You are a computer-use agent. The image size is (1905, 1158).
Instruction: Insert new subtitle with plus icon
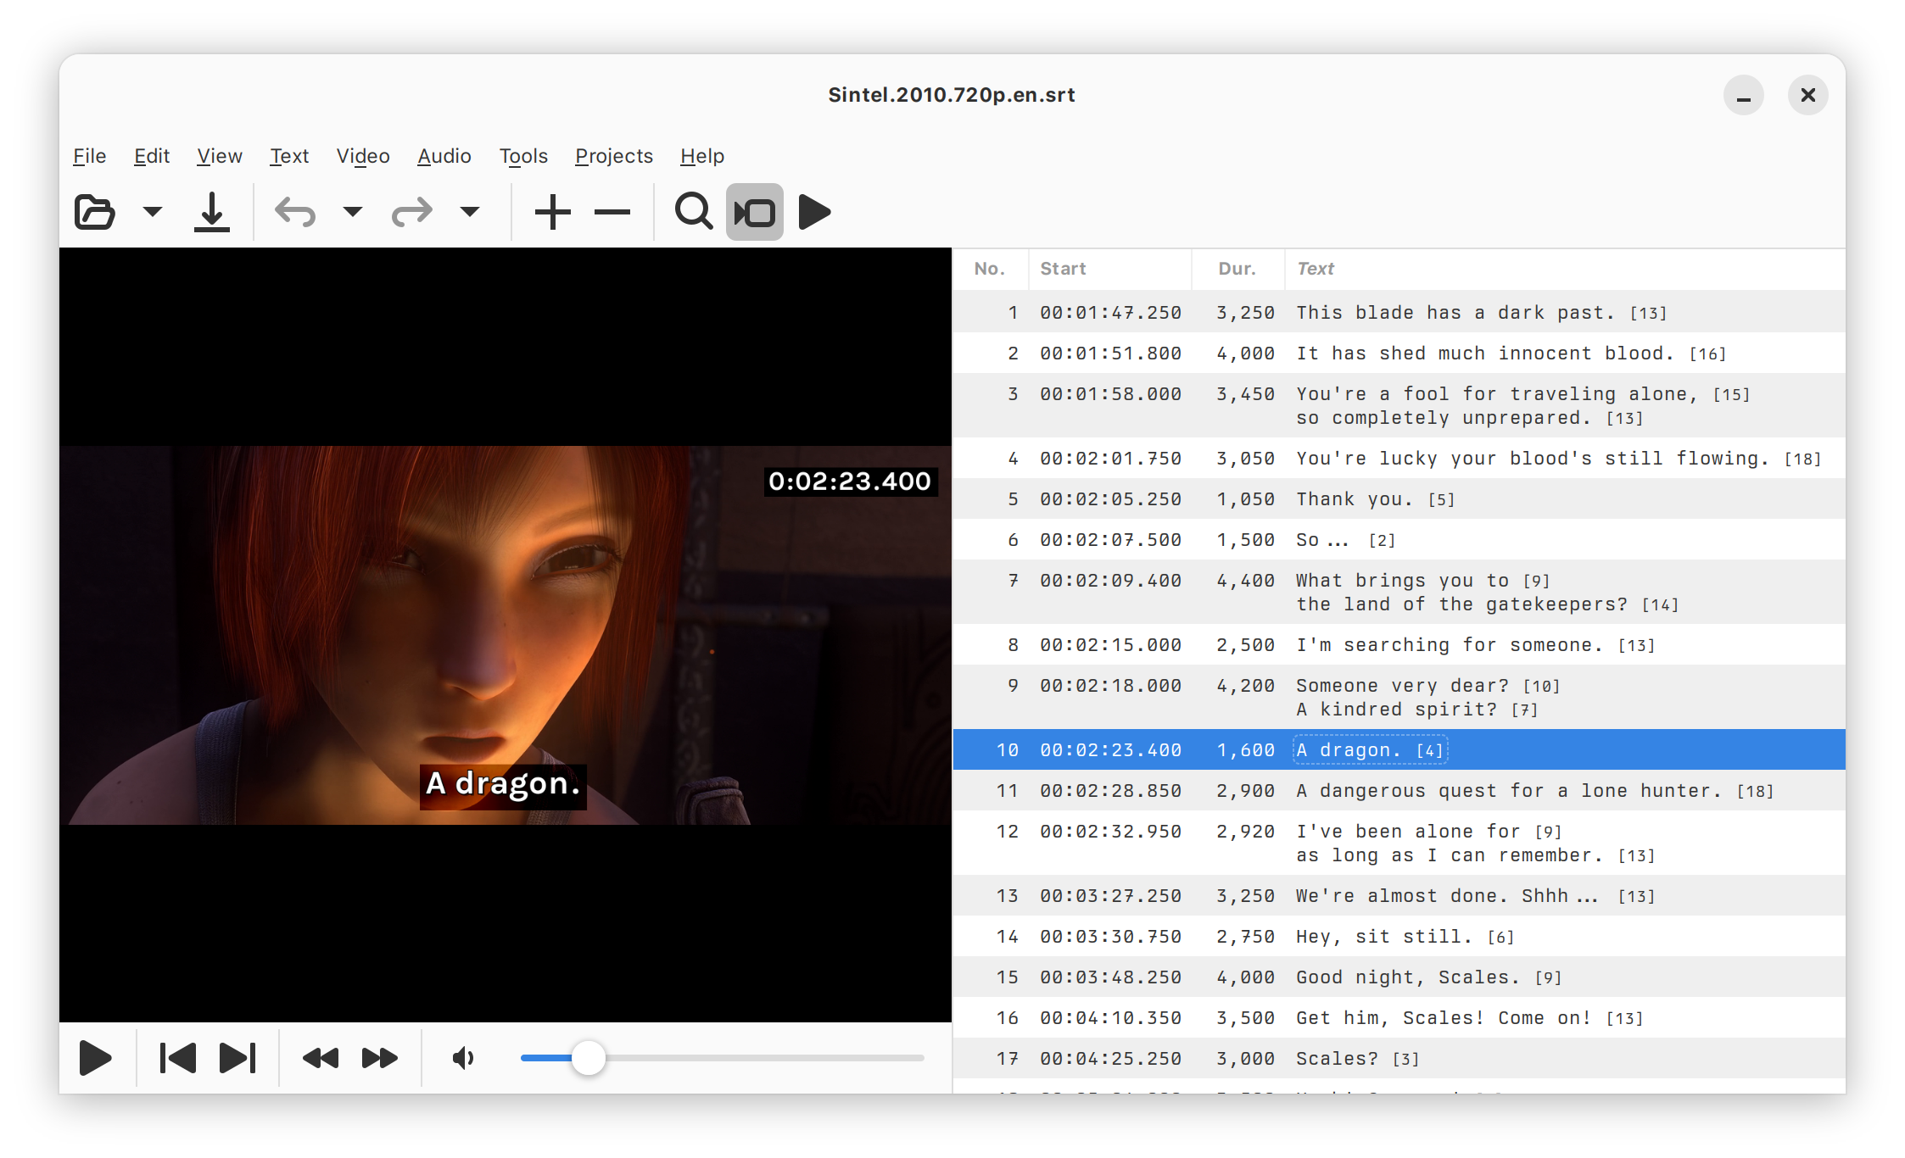pos(552,212)
